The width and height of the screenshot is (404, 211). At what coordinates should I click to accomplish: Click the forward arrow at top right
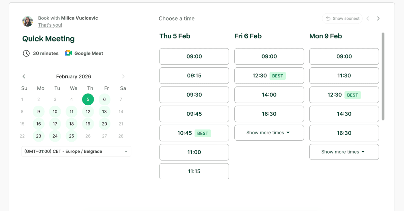378,19
